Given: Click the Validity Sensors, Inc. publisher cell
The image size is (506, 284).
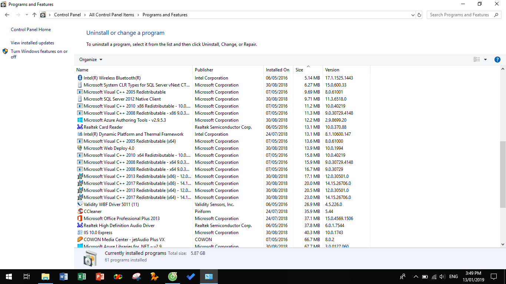Looking at the screenshot, I should (214, 204).
